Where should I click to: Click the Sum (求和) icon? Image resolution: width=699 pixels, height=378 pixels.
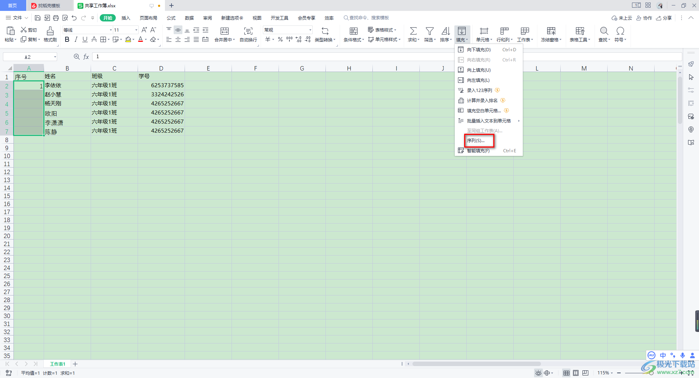coord(413,31)
